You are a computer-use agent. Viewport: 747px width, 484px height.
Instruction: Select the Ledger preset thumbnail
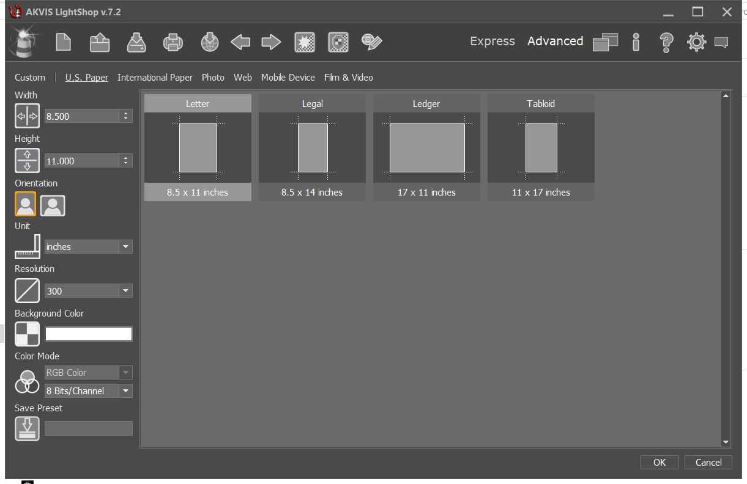tap(426, 147)
